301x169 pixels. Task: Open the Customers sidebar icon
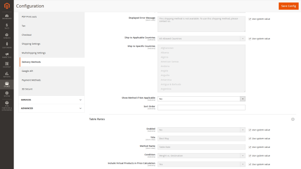[7, 46]
